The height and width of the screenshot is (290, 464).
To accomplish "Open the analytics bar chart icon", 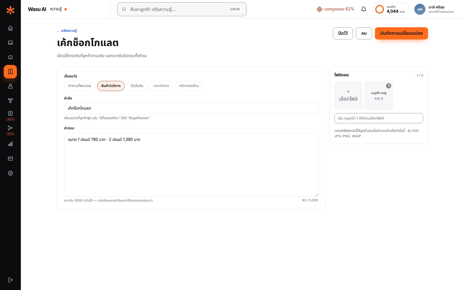I will (10, 144).
